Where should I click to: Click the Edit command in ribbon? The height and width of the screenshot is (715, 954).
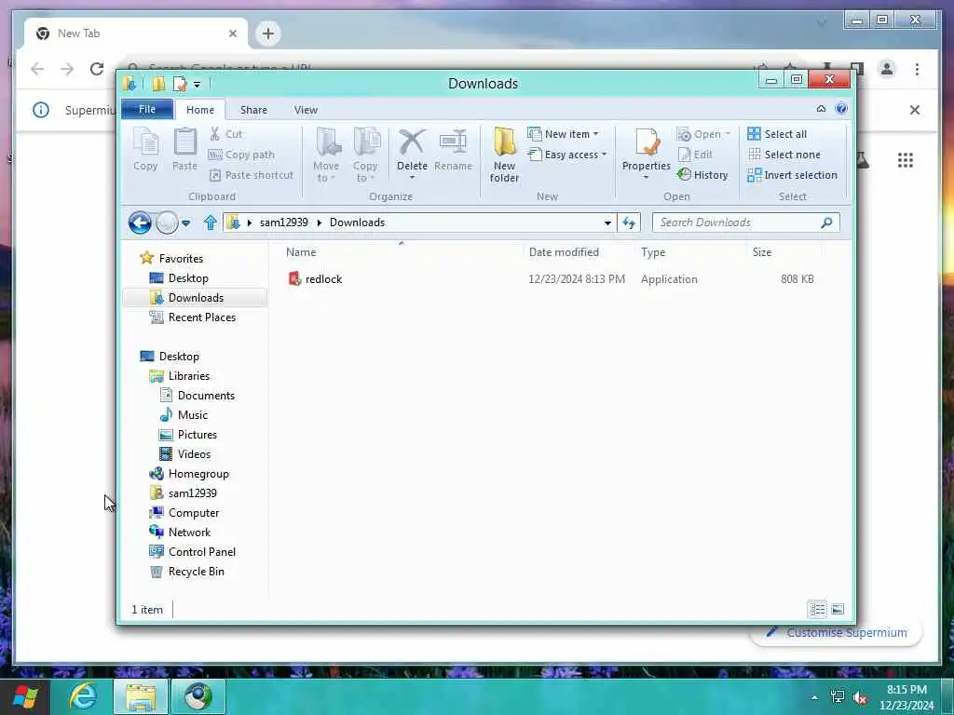(695, 155)
